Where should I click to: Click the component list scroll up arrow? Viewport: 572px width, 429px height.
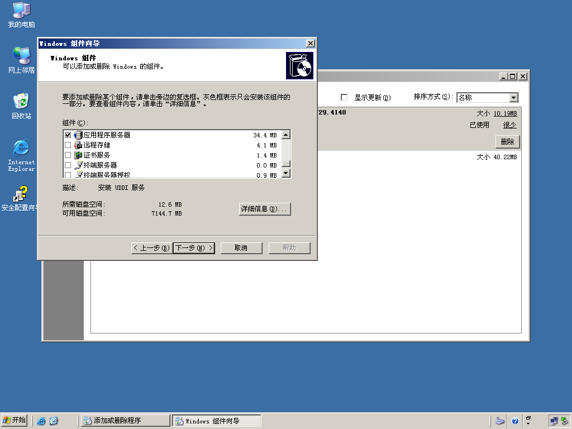pos(286,135)
